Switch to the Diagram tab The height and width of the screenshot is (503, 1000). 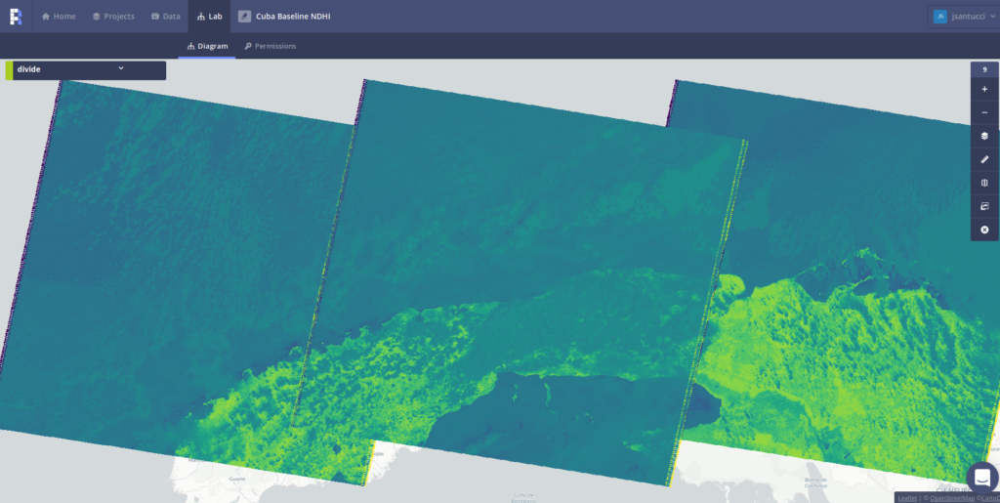click(x=207, y=46)
